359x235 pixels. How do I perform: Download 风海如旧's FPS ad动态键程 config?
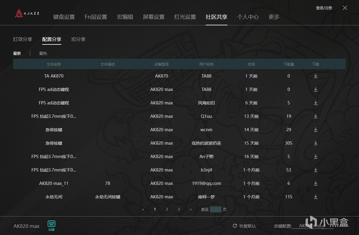click(x=316, y=103)
